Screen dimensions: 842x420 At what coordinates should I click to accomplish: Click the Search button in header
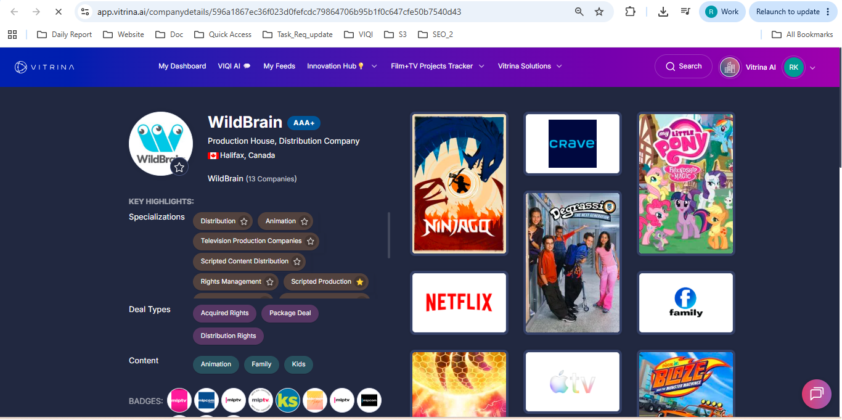(x=684, y=67)
